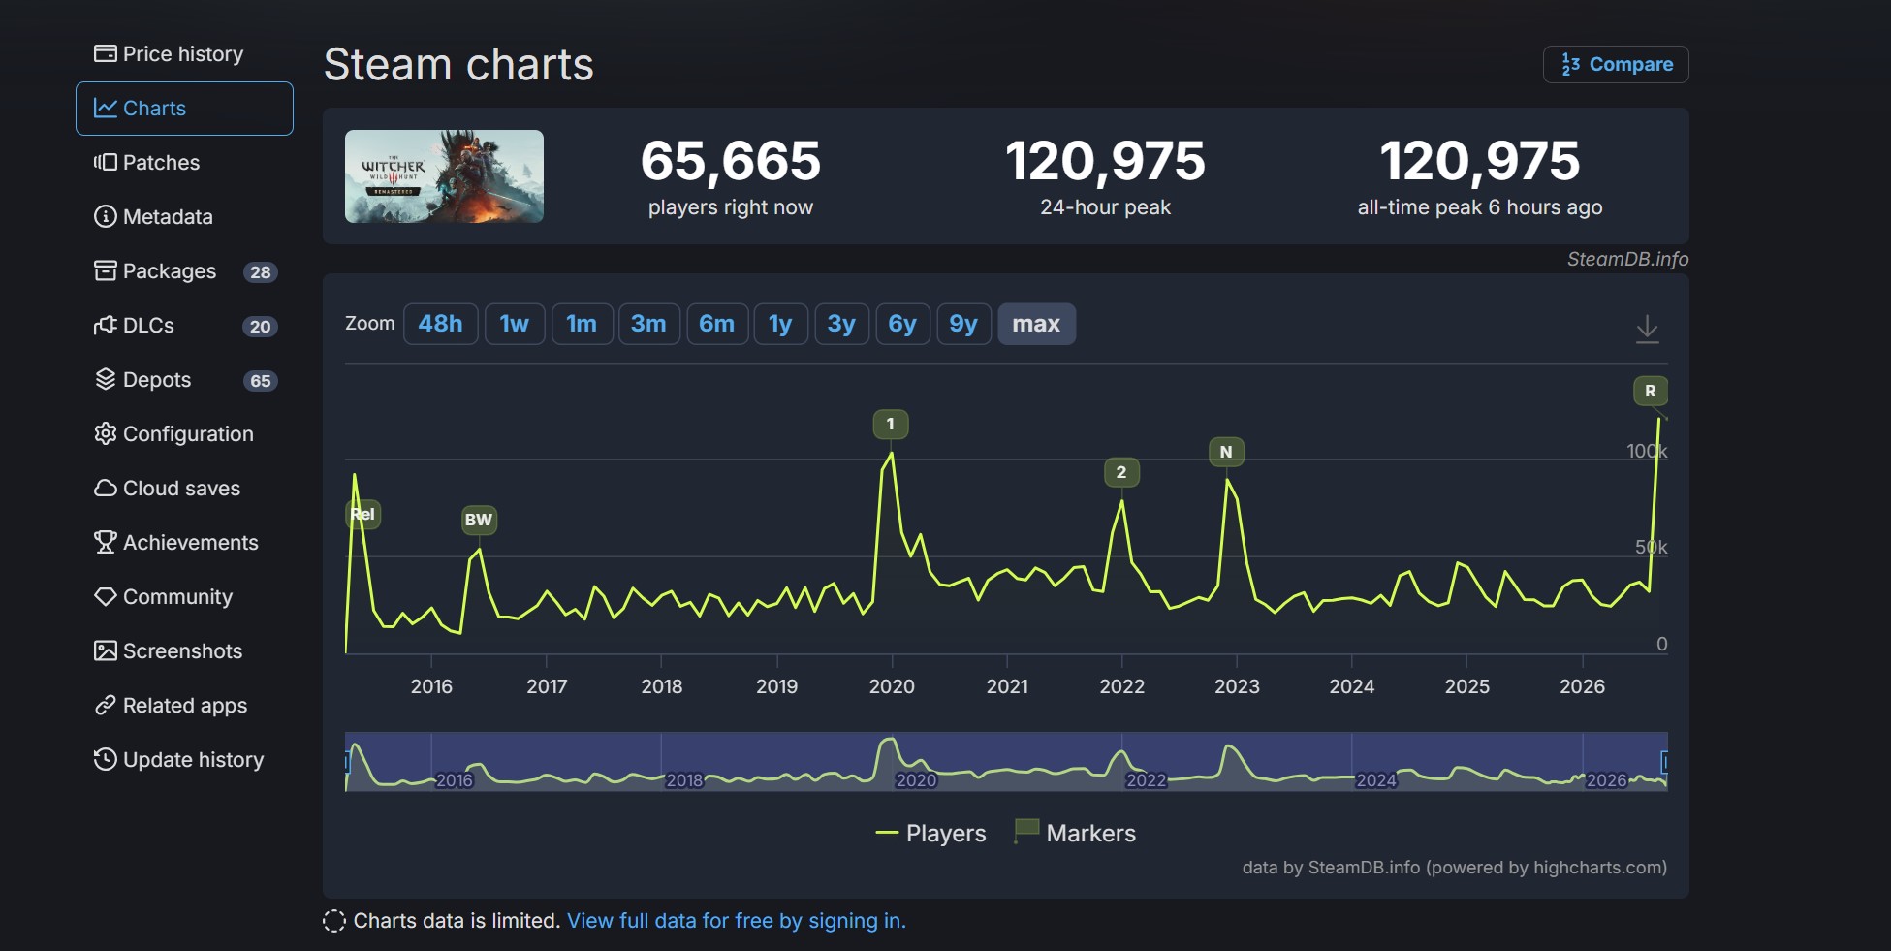
Task: Click the Update history clock icon
Action: pos(105,759)
